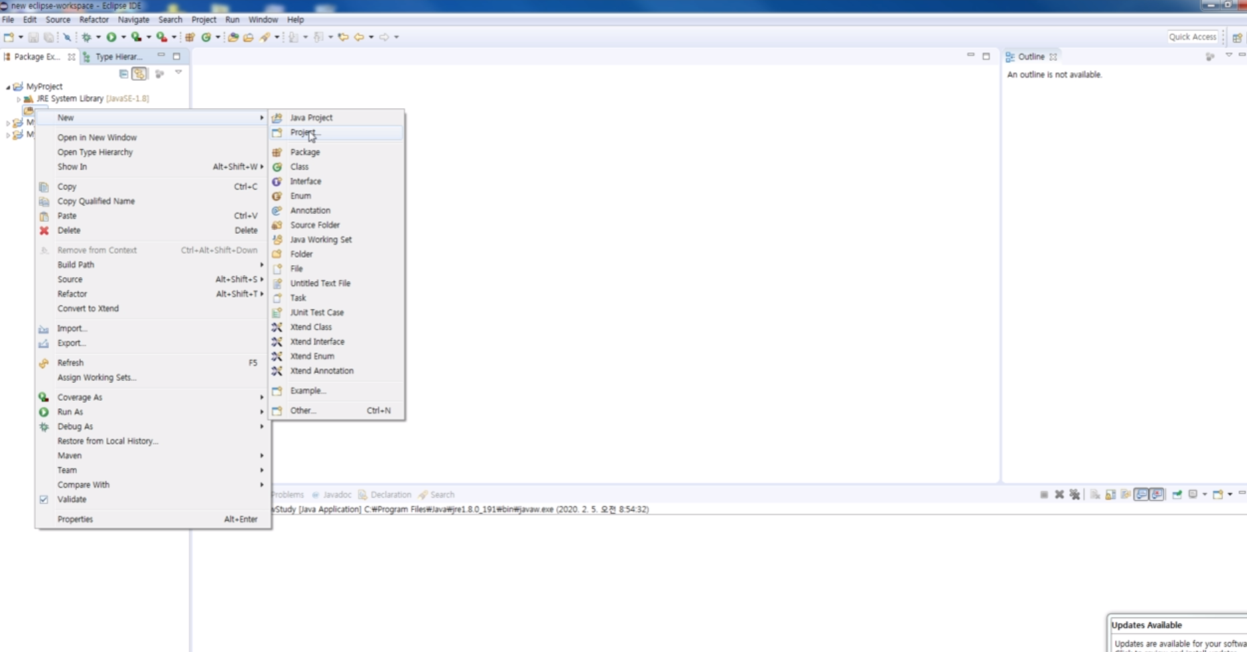This screenshot has height=652, width=1247.
Task: Click the New Java Class toolbar icon
Action: [206, 37]
